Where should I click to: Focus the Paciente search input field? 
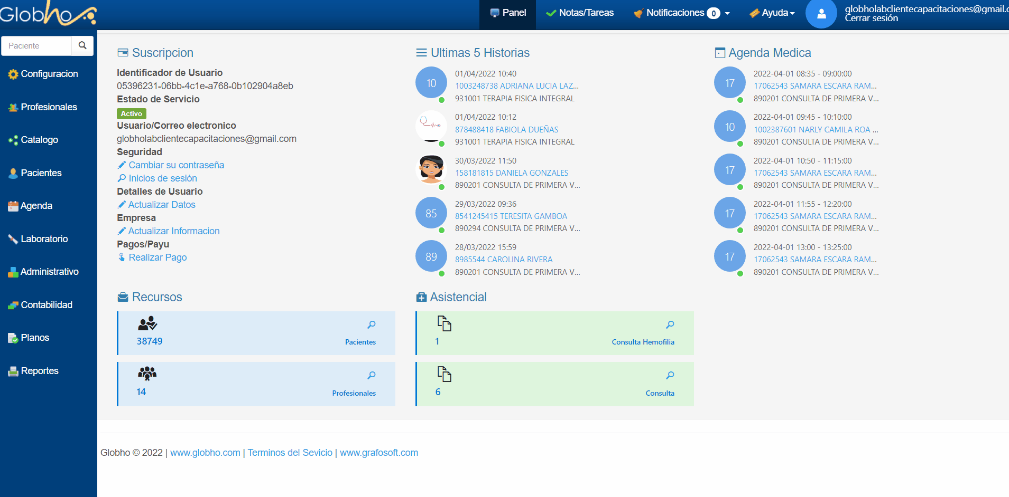(36, 46)
